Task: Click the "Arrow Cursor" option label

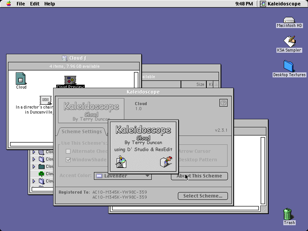Action: 195,151
